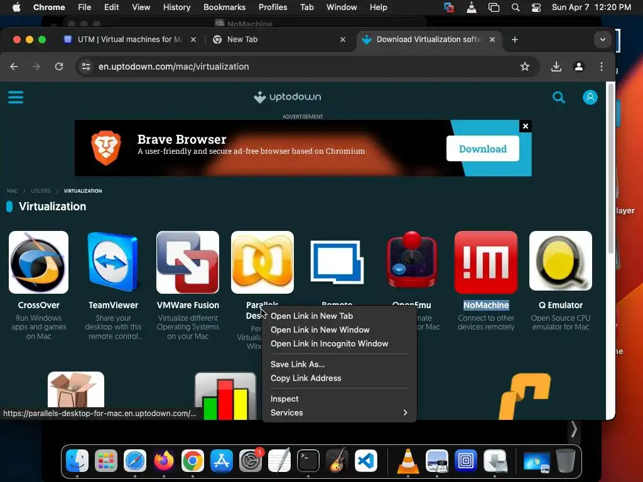Click the VMWare Fusion title link

188,306
